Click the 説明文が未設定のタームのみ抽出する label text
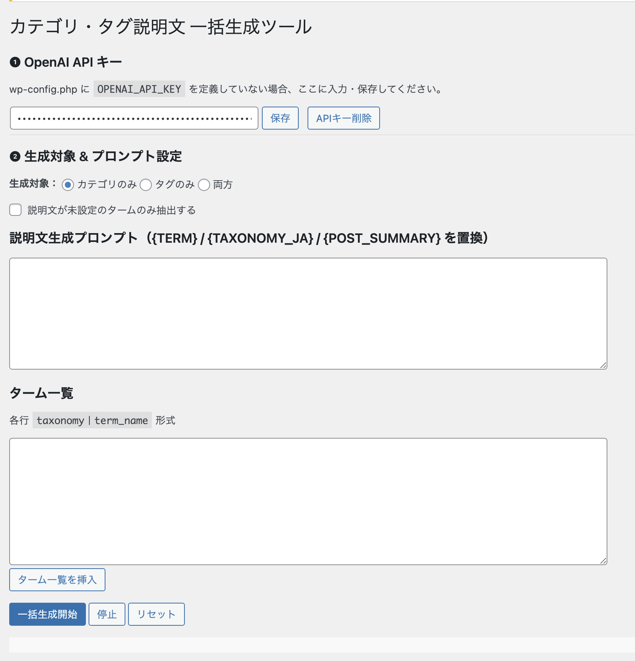 coord(112,210)
